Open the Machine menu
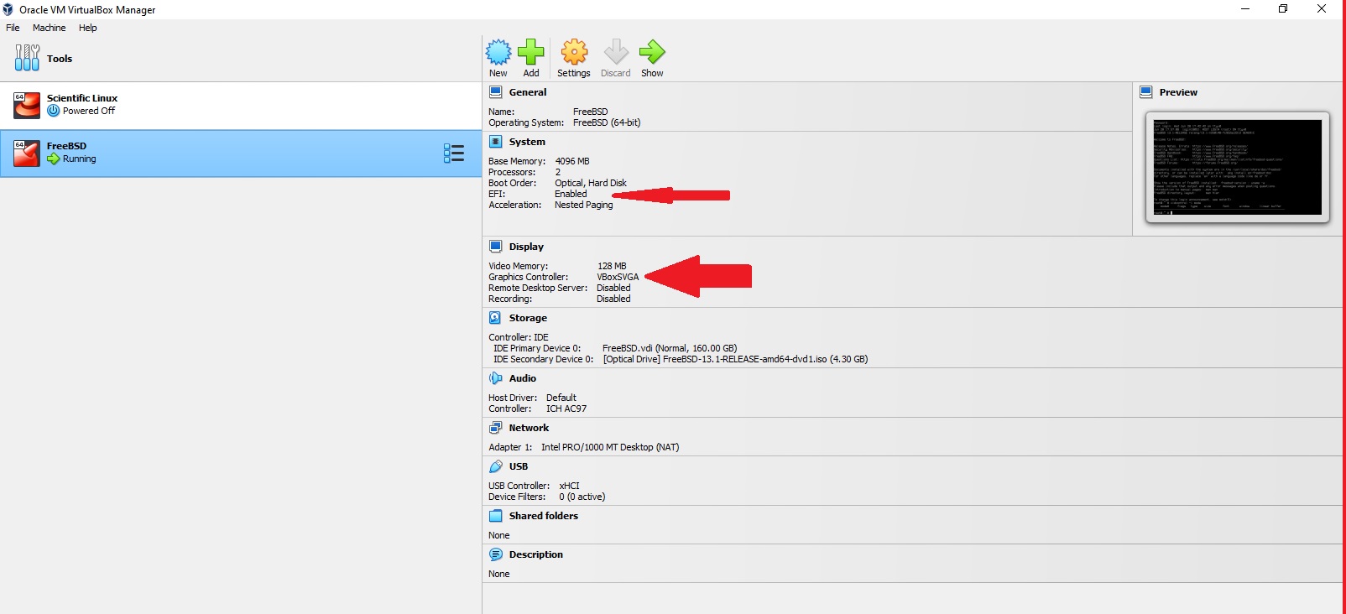Viewport: 1346px width, 614px height. point(49,28)
